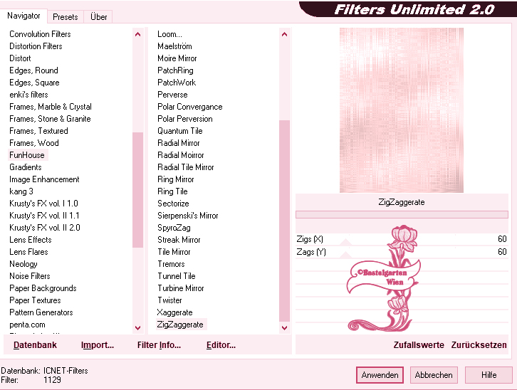517x390 pixels.
Task: Select Krusty's FX vol. II 1.1
Action: 44,216
